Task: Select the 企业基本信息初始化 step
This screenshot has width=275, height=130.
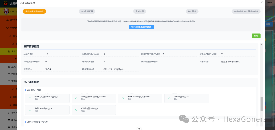Action: pos(34,11)
